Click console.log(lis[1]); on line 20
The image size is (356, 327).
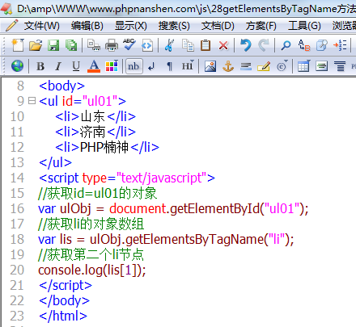[92, 270]
